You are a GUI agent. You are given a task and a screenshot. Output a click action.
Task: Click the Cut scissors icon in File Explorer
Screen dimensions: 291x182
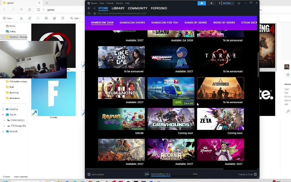(21, 18)
